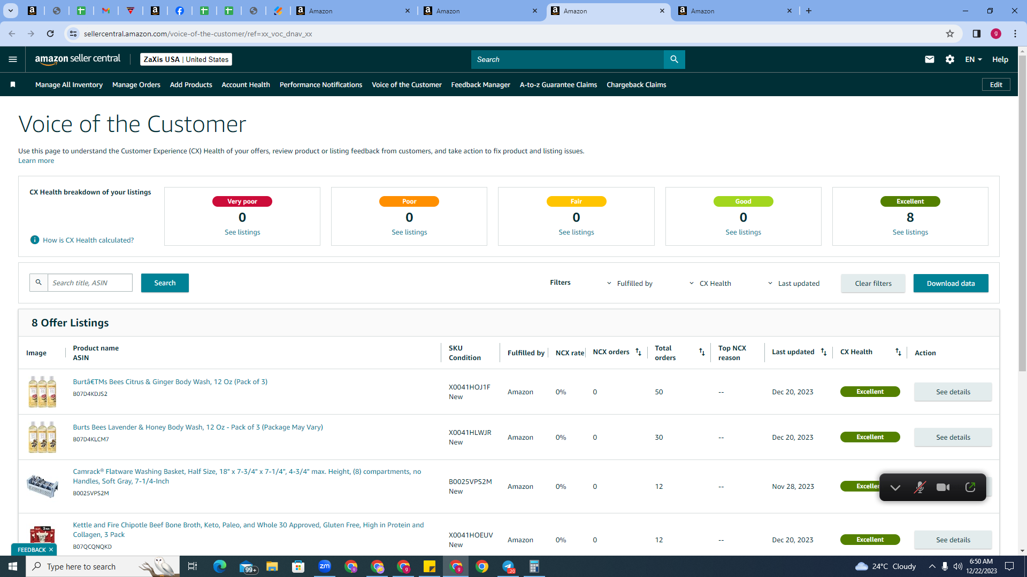Open Feedback Manager
The height and width of the screenshot is (577, 1027).
480,84
